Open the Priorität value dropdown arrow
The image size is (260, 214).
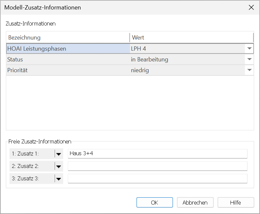(249, 70)
